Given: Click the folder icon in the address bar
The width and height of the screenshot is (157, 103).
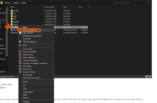Looking at the screenshot, I should click(x=2, y=3).
